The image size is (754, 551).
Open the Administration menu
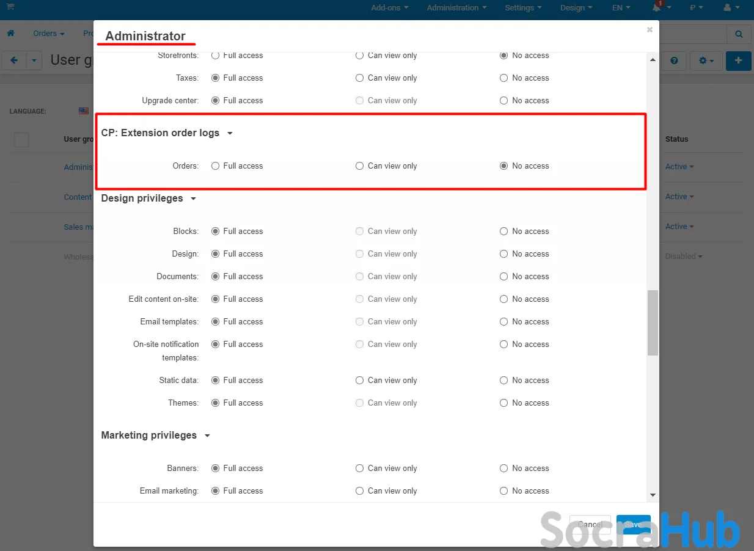457,8
